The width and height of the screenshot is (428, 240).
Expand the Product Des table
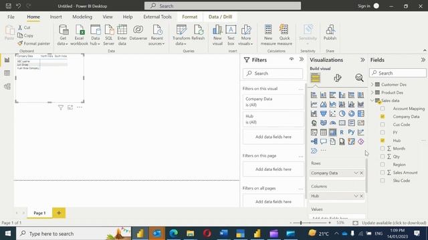pos(372,93)
